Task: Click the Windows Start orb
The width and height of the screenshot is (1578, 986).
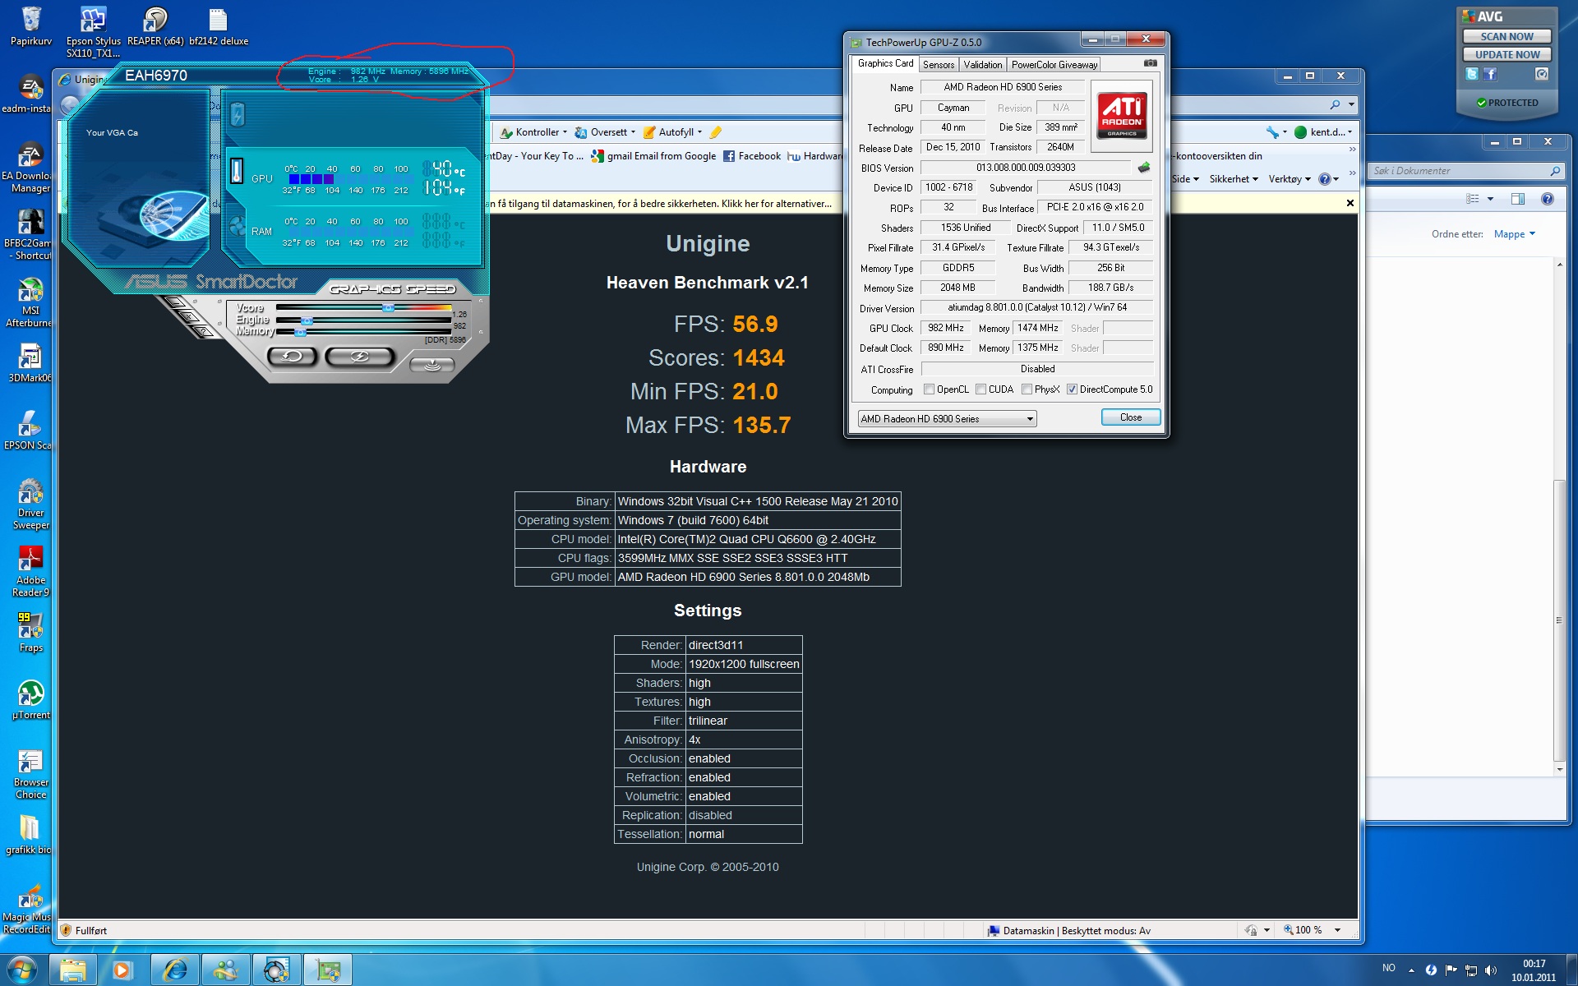Action: (x=22, y=970)
